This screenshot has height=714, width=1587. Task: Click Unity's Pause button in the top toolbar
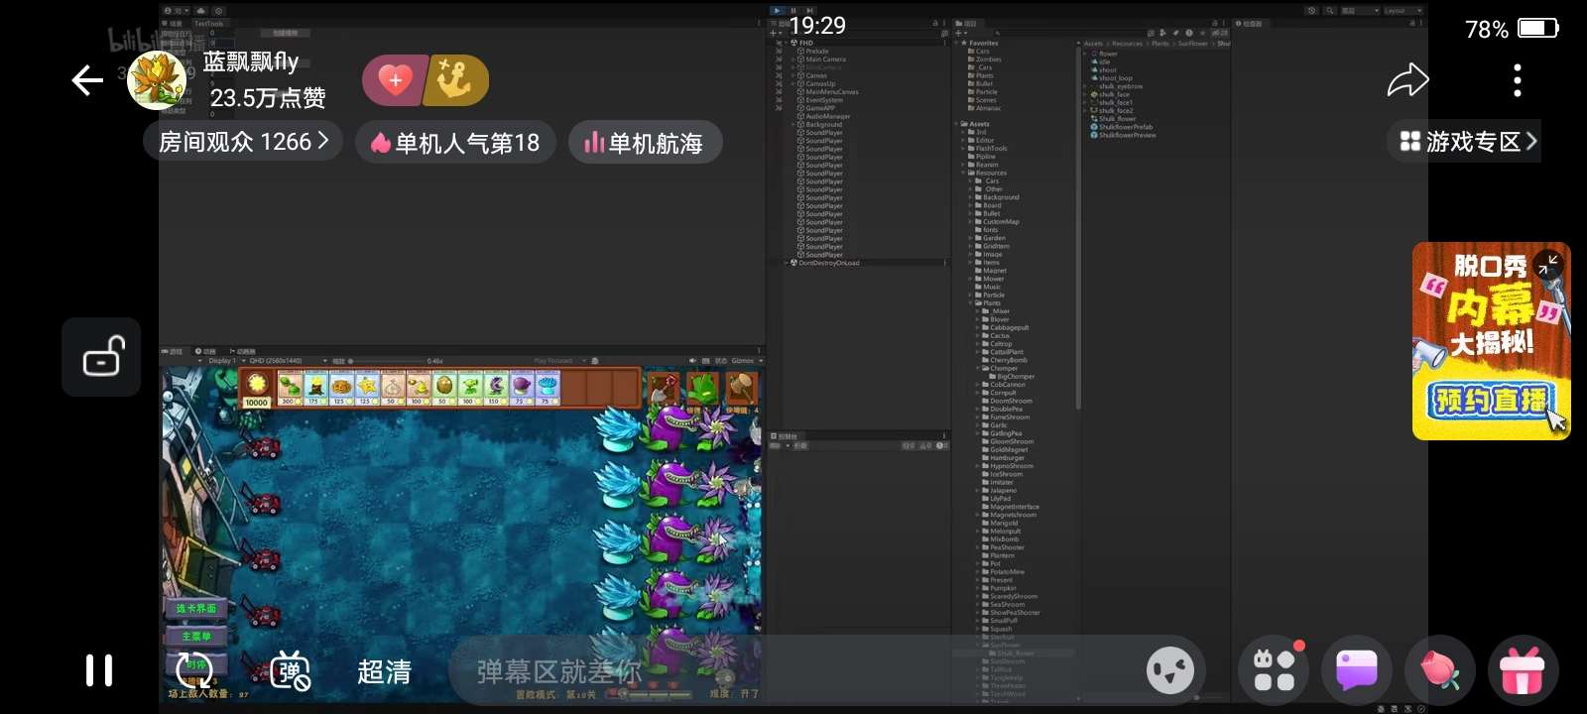pyautogui.click(x=793, y=10)
